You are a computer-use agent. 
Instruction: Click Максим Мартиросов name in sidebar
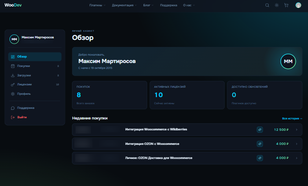tap(38, 37)
